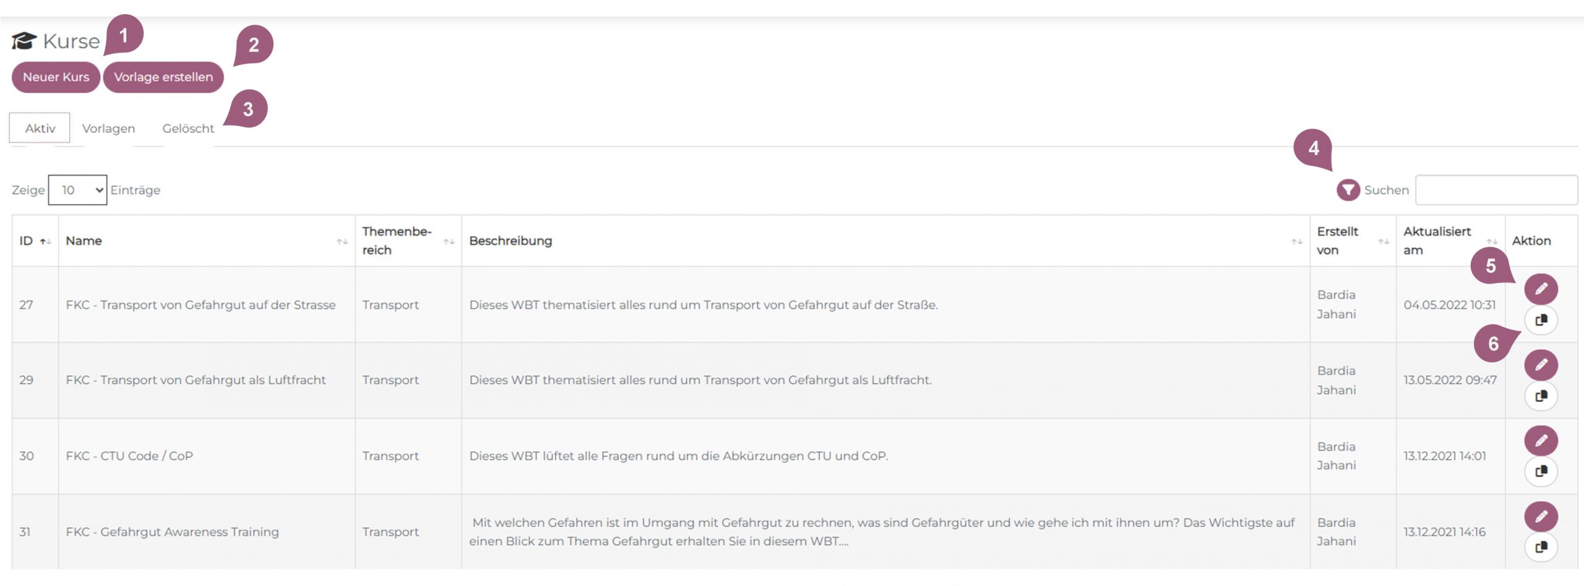Click the edit pencil icon for course 27
This screenshot has height=586, width=1584.
1540,289
